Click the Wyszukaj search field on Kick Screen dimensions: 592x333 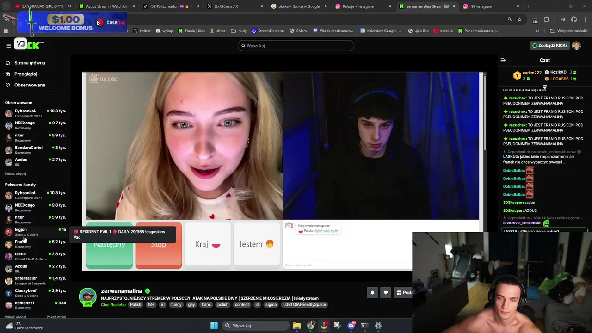pyautogui.click(x=296, y=45)
